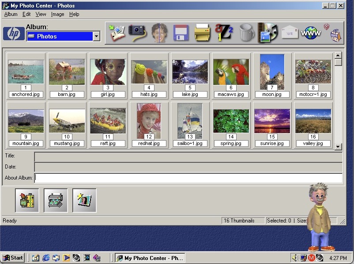Viewport: 354px width, 264px height.
Task: Open the Image menu
Action: click(57, 14)
